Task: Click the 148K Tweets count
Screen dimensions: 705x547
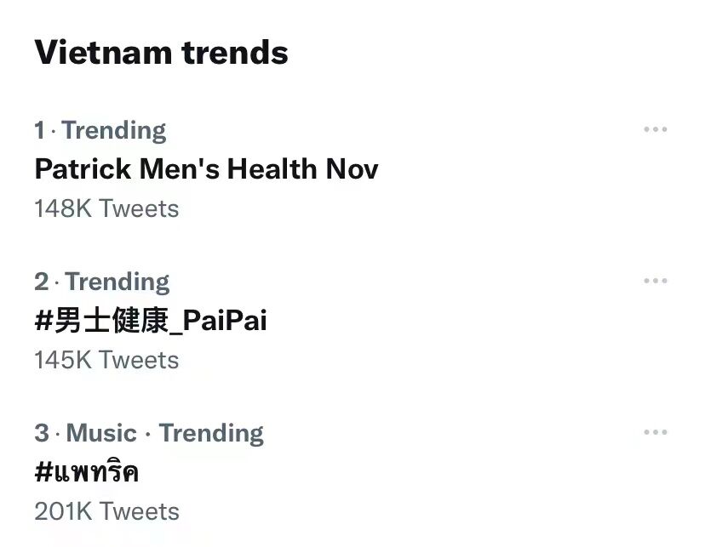Action: (106, 208)
